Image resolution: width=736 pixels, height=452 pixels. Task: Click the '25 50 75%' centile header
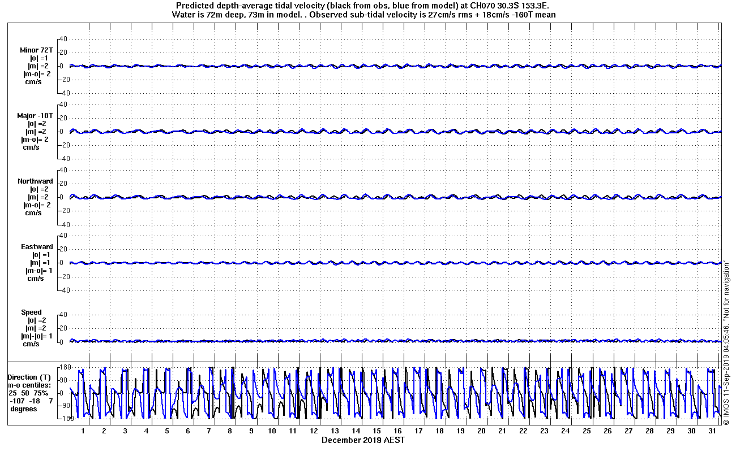29,393
